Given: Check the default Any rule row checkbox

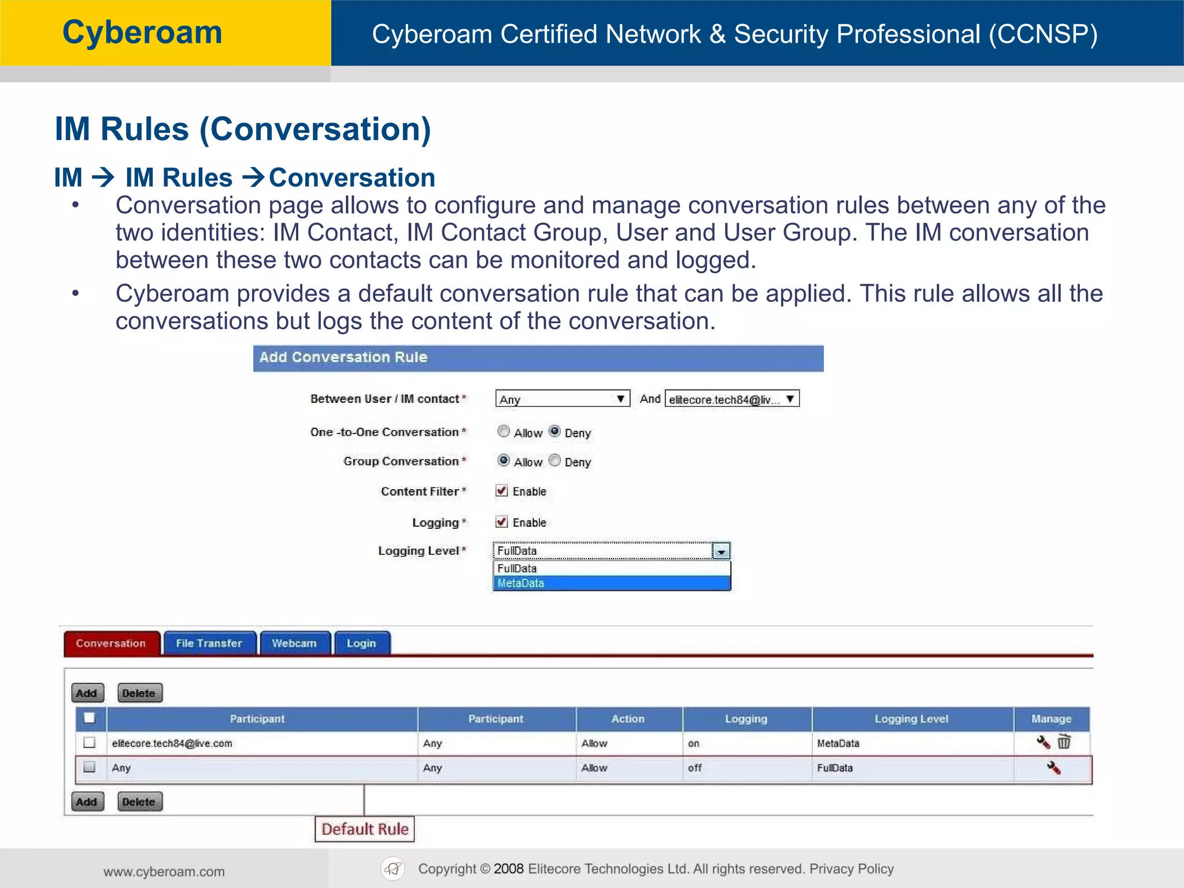Looking at the screenshot, I should 90,767.
